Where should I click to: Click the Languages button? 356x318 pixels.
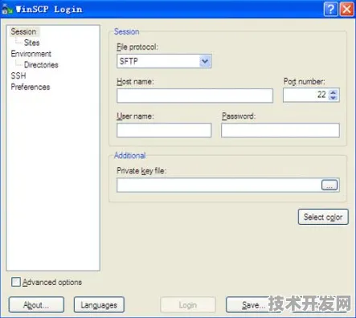coord(99,305)
